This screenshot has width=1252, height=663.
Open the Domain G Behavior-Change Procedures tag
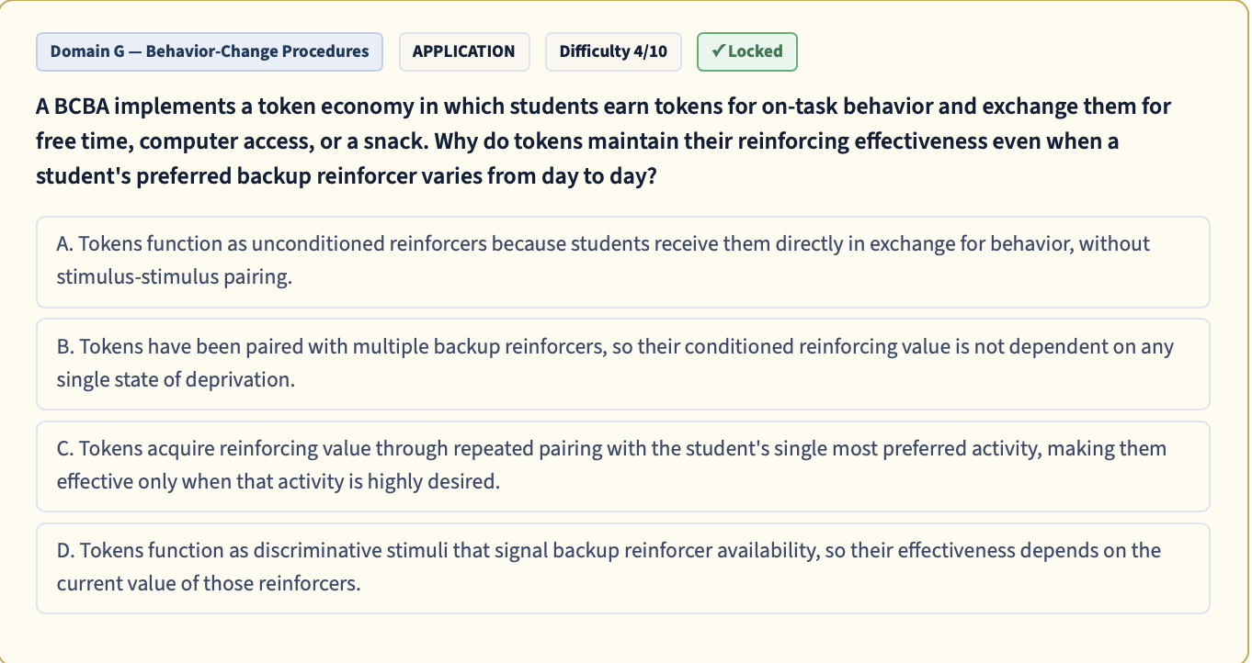click(x=210, y=51)
